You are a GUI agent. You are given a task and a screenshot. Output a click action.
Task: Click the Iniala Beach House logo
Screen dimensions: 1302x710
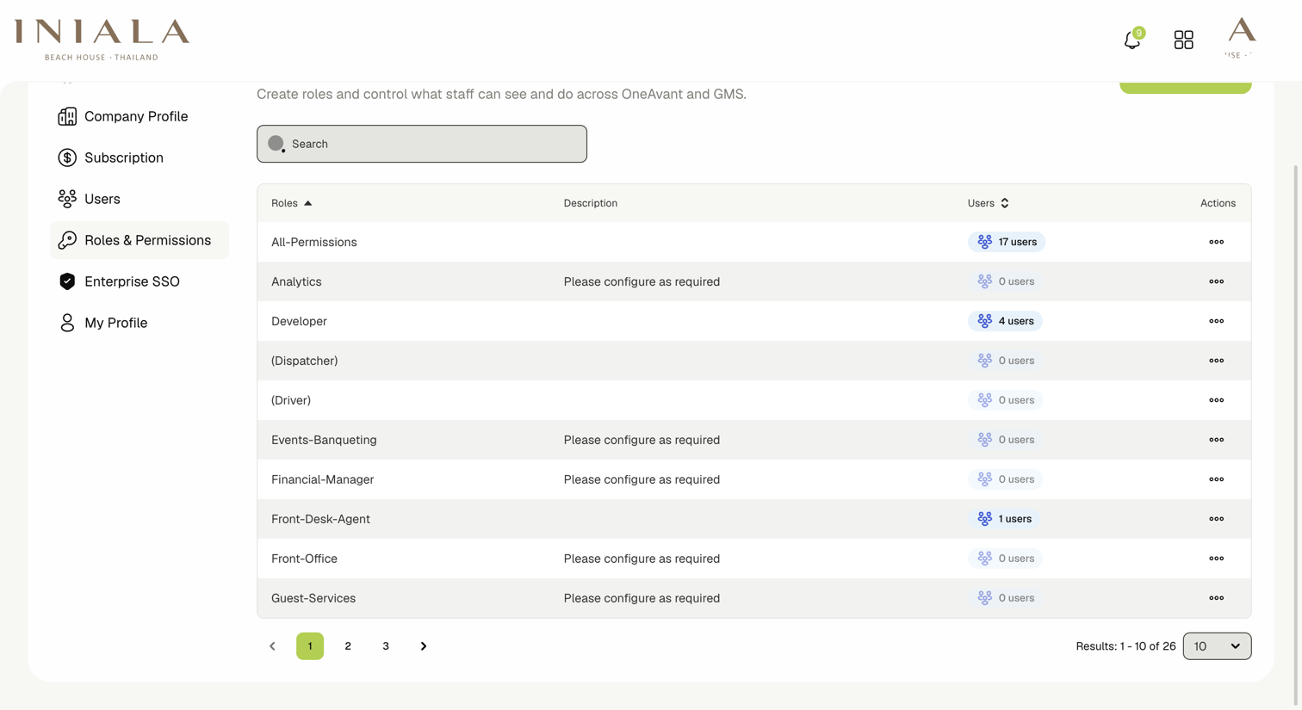[102, 40]
